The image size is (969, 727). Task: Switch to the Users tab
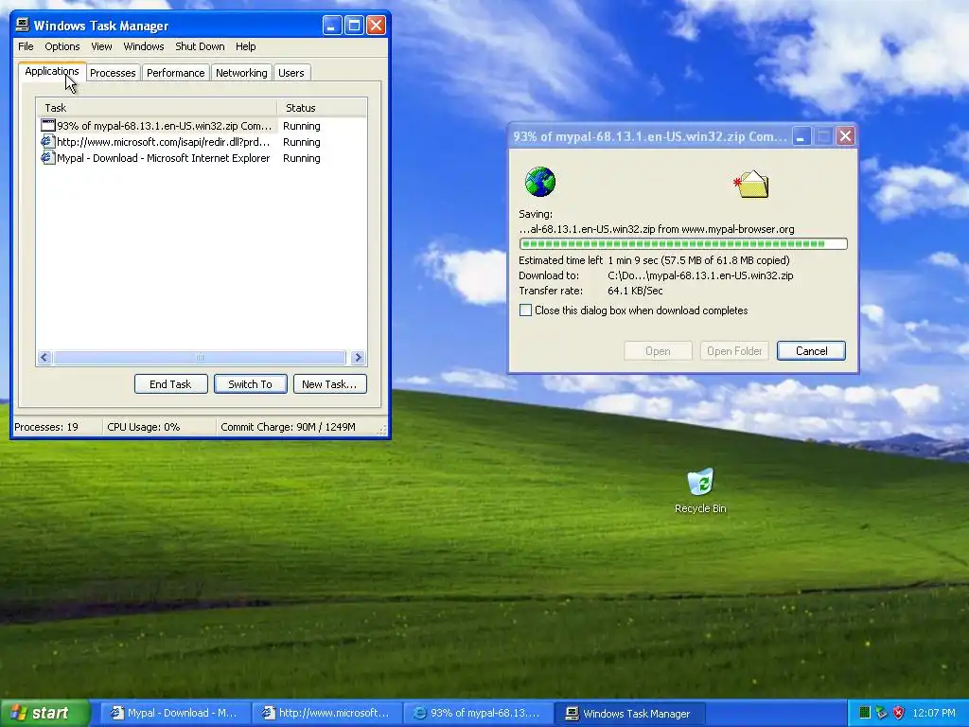point(291,73)
